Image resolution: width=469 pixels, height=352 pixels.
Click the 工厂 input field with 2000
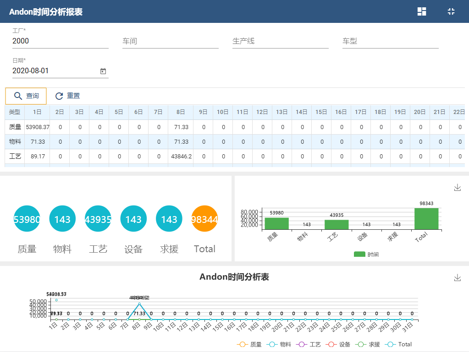[60, 41]
